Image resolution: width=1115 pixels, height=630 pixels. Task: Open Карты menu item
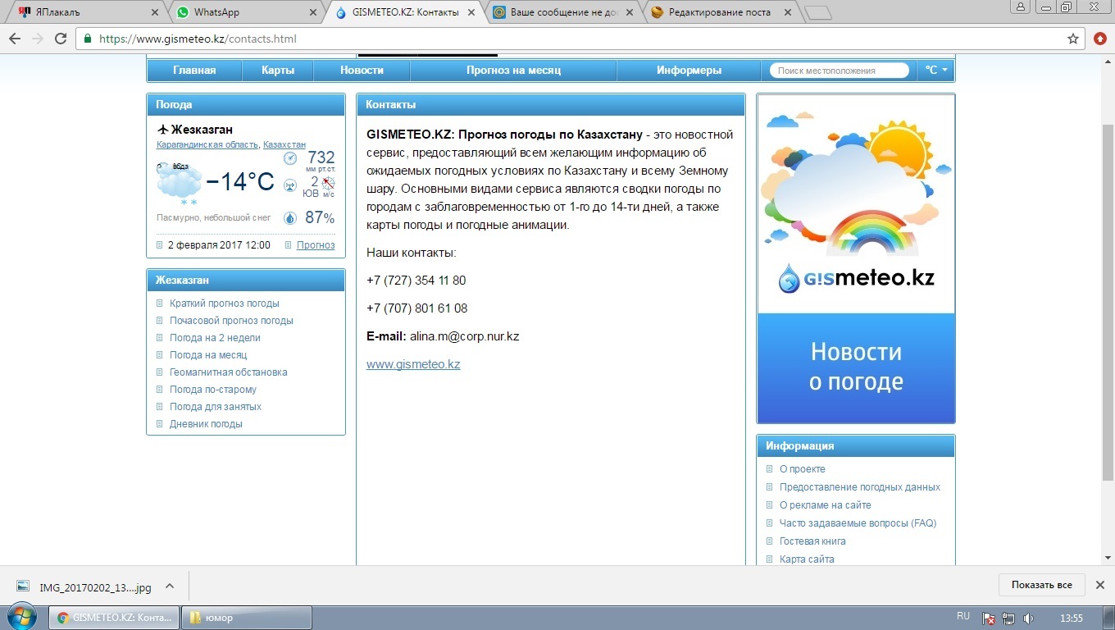(278, 71)
